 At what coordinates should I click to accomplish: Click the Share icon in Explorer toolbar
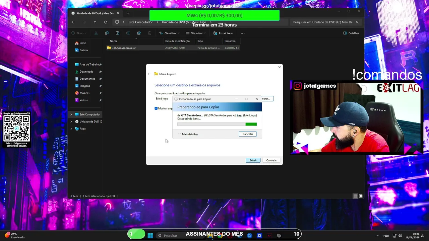pos(139,33)
